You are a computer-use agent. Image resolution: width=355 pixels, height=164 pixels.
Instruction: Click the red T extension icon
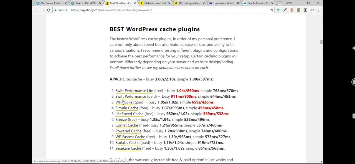305,10
